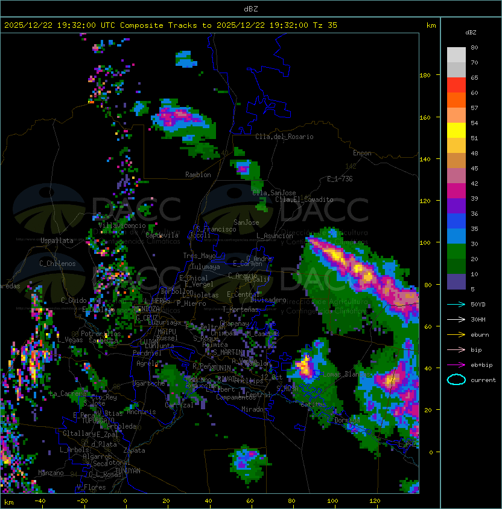Click the cyan 'current' ellipse legend symbol
Screen dimensions: 502x509
click(456, 380)
